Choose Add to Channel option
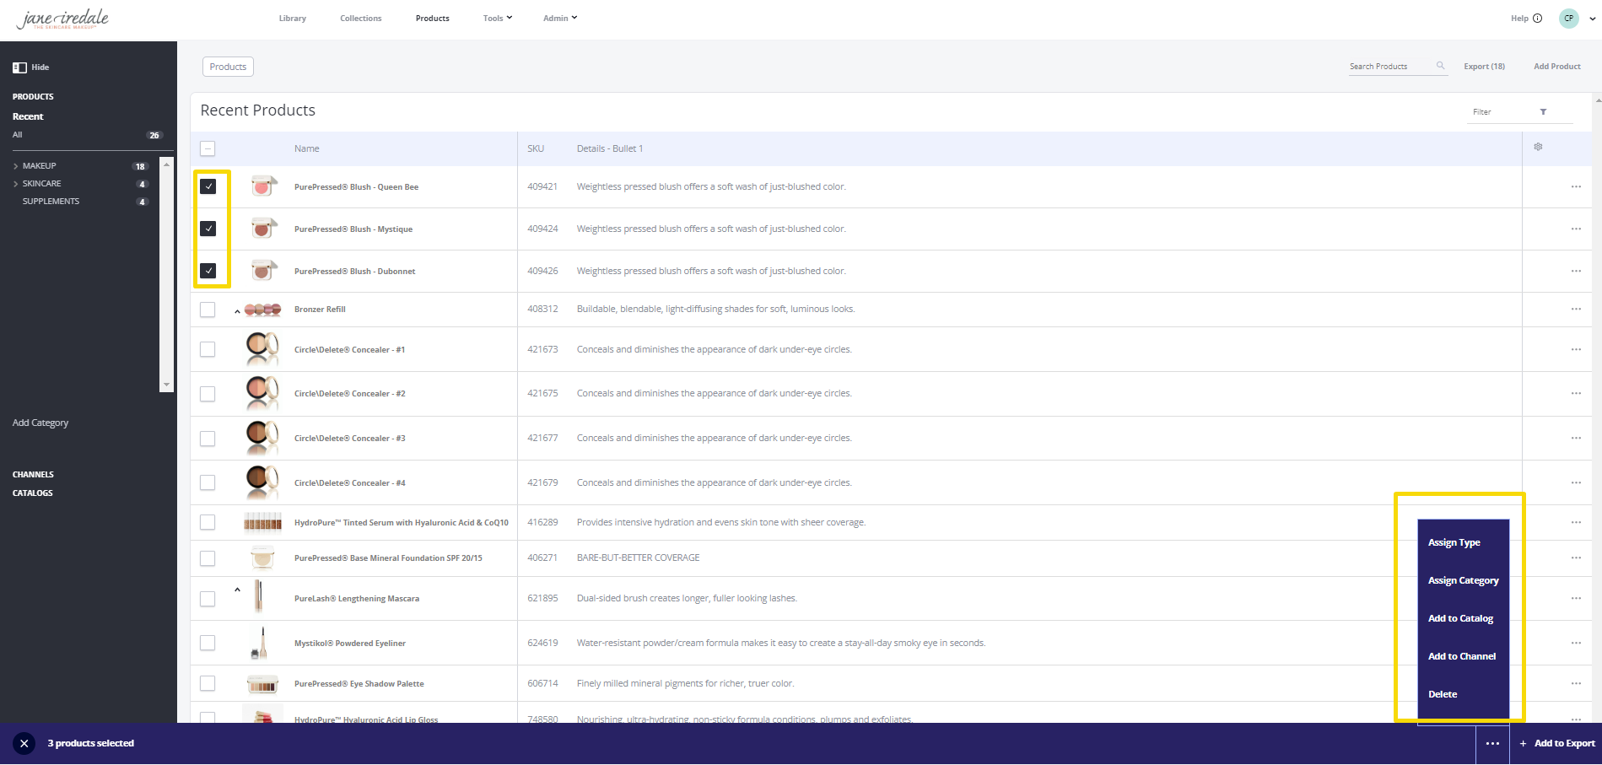Screen dimensions: 1602x765 [x=1462, y=656]
